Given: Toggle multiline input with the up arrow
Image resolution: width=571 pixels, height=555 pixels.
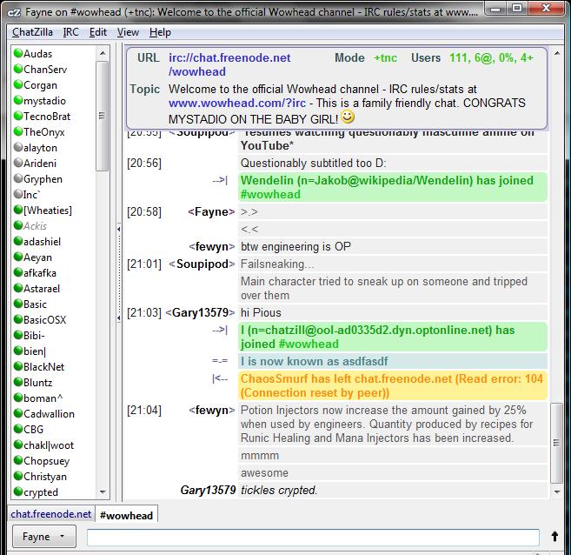Looking at the screenshot, I should tap(556, 537).
